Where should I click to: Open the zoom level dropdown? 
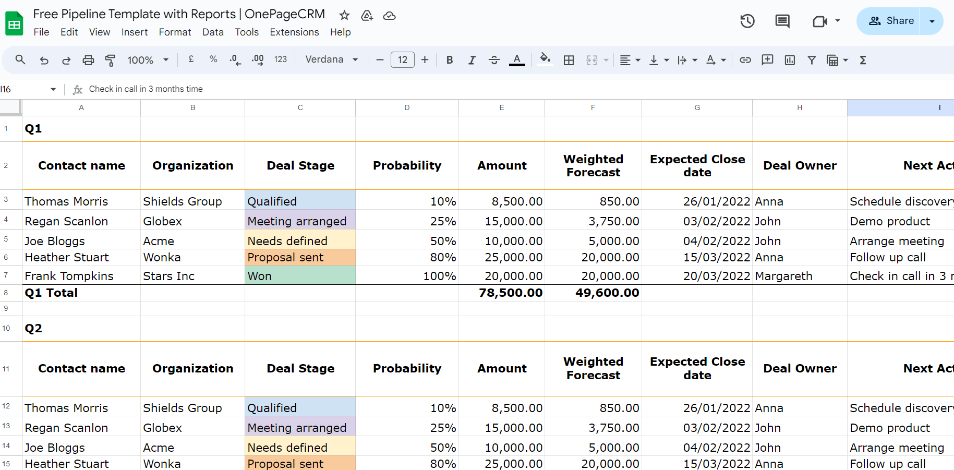[x=148, y=59]
